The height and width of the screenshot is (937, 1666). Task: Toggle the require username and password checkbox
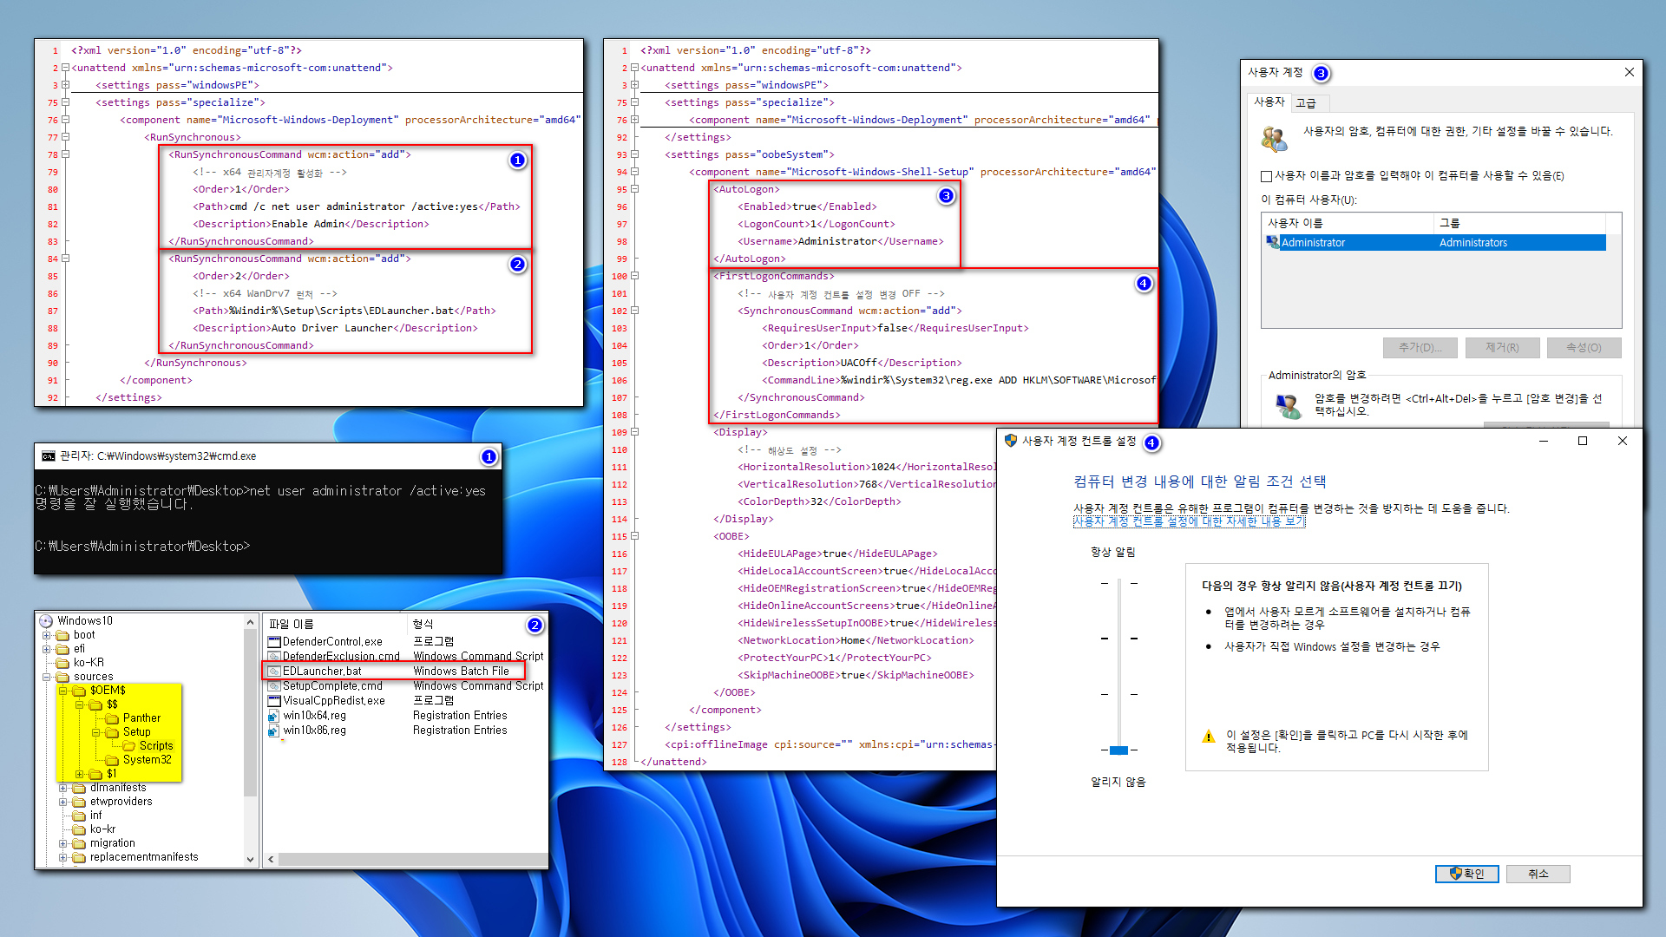tap(1266, 176)
